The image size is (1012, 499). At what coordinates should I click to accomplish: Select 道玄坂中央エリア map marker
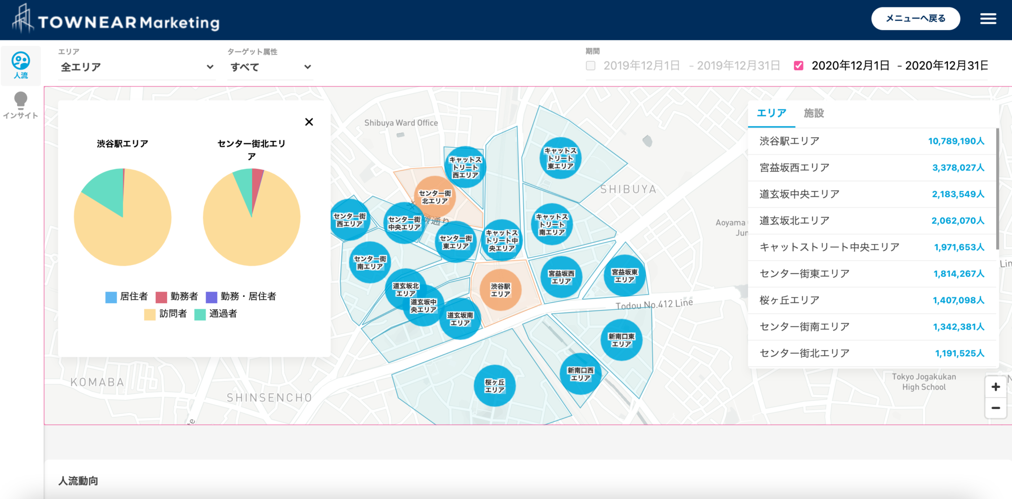pos(424,306)
